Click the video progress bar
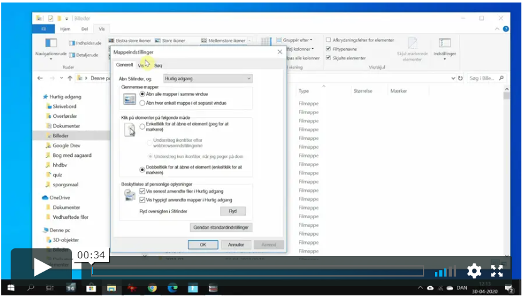522x296 pixels. click(257, 272)
